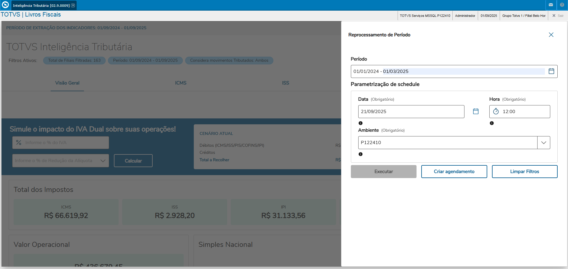568x269 pixels.
Task: Click the Administrador user label
Action: (465, 16)
